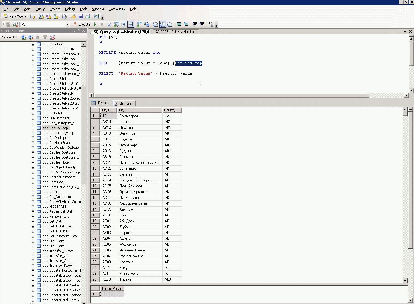414x304 pixels.
Task: Click the Connect Object Explorer icon
Action: coord(24,37)
